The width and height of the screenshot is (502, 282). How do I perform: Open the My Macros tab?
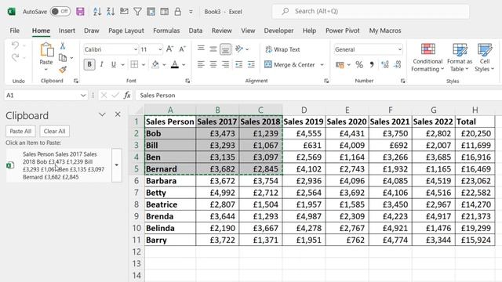click(385, 31)
